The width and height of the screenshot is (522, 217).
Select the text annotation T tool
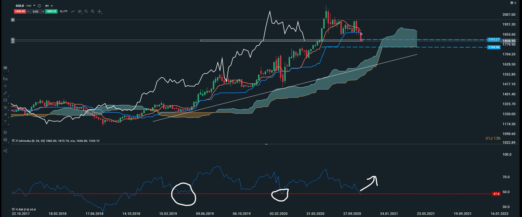point(5,121)
